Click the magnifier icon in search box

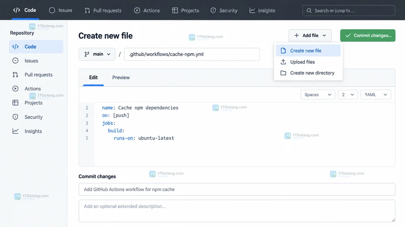tap(309, 11)
